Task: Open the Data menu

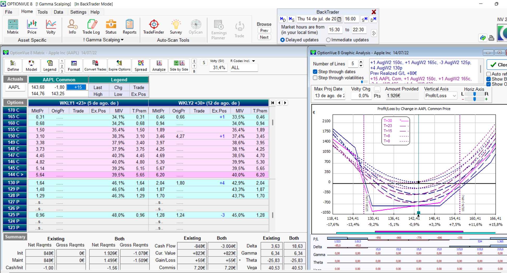Action: pyautogui.click(x=58, y=12)
